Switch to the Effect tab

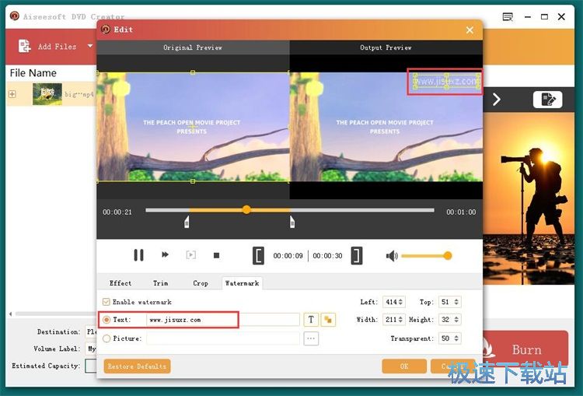coord(120,283)
